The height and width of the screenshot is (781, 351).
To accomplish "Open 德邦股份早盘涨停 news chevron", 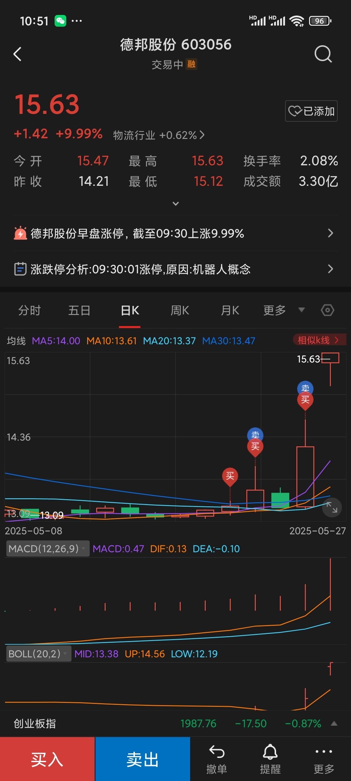I will pos(331,233).
